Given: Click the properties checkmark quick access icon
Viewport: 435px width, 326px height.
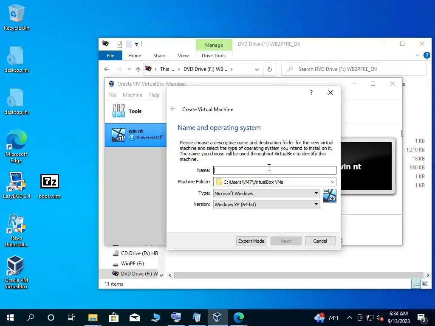Looking at the screenshot, I should pos(119,44).
